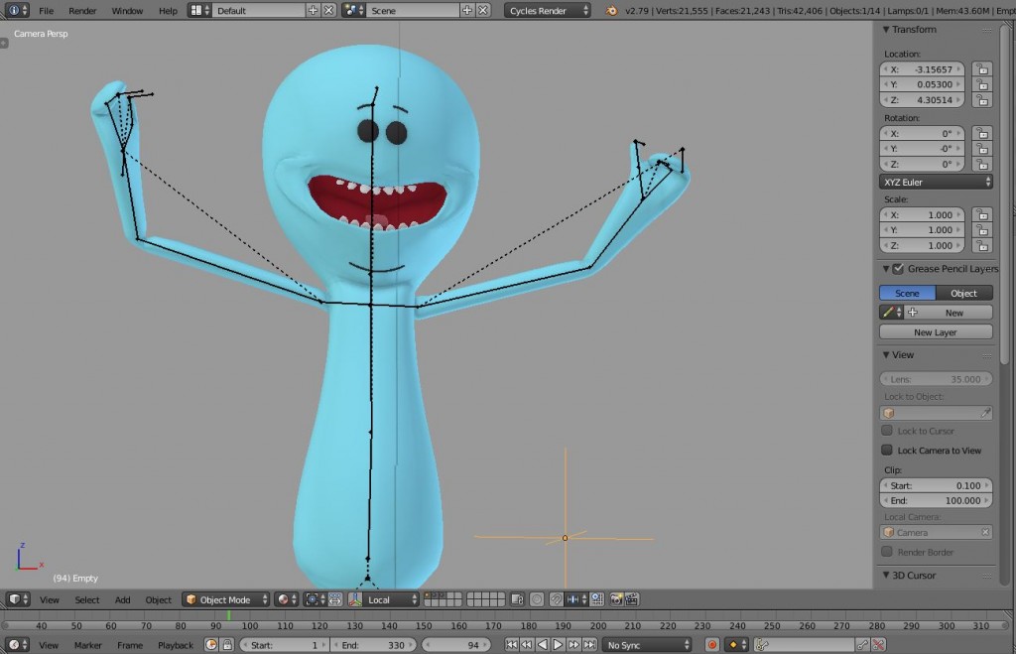Viewport: 1016px width, 654px height.
Task: Click the OpenGL render camera icon
Action: (615, 599)
